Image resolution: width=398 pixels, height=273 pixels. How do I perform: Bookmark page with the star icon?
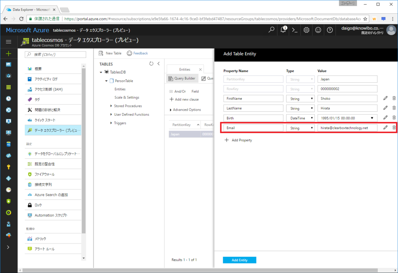pyautogui.click(x=365, y=19)
